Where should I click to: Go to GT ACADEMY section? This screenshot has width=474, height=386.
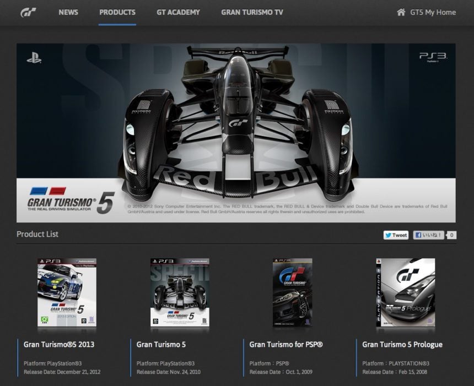point(178,12)
